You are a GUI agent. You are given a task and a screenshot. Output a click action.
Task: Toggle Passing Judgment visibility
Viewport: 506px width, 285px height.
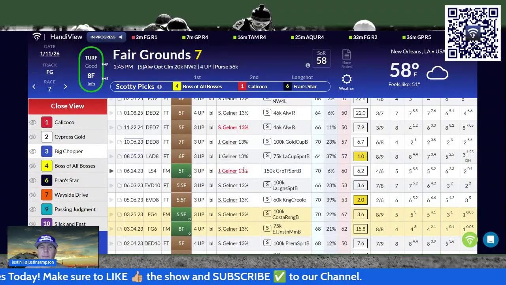point(33,209)
